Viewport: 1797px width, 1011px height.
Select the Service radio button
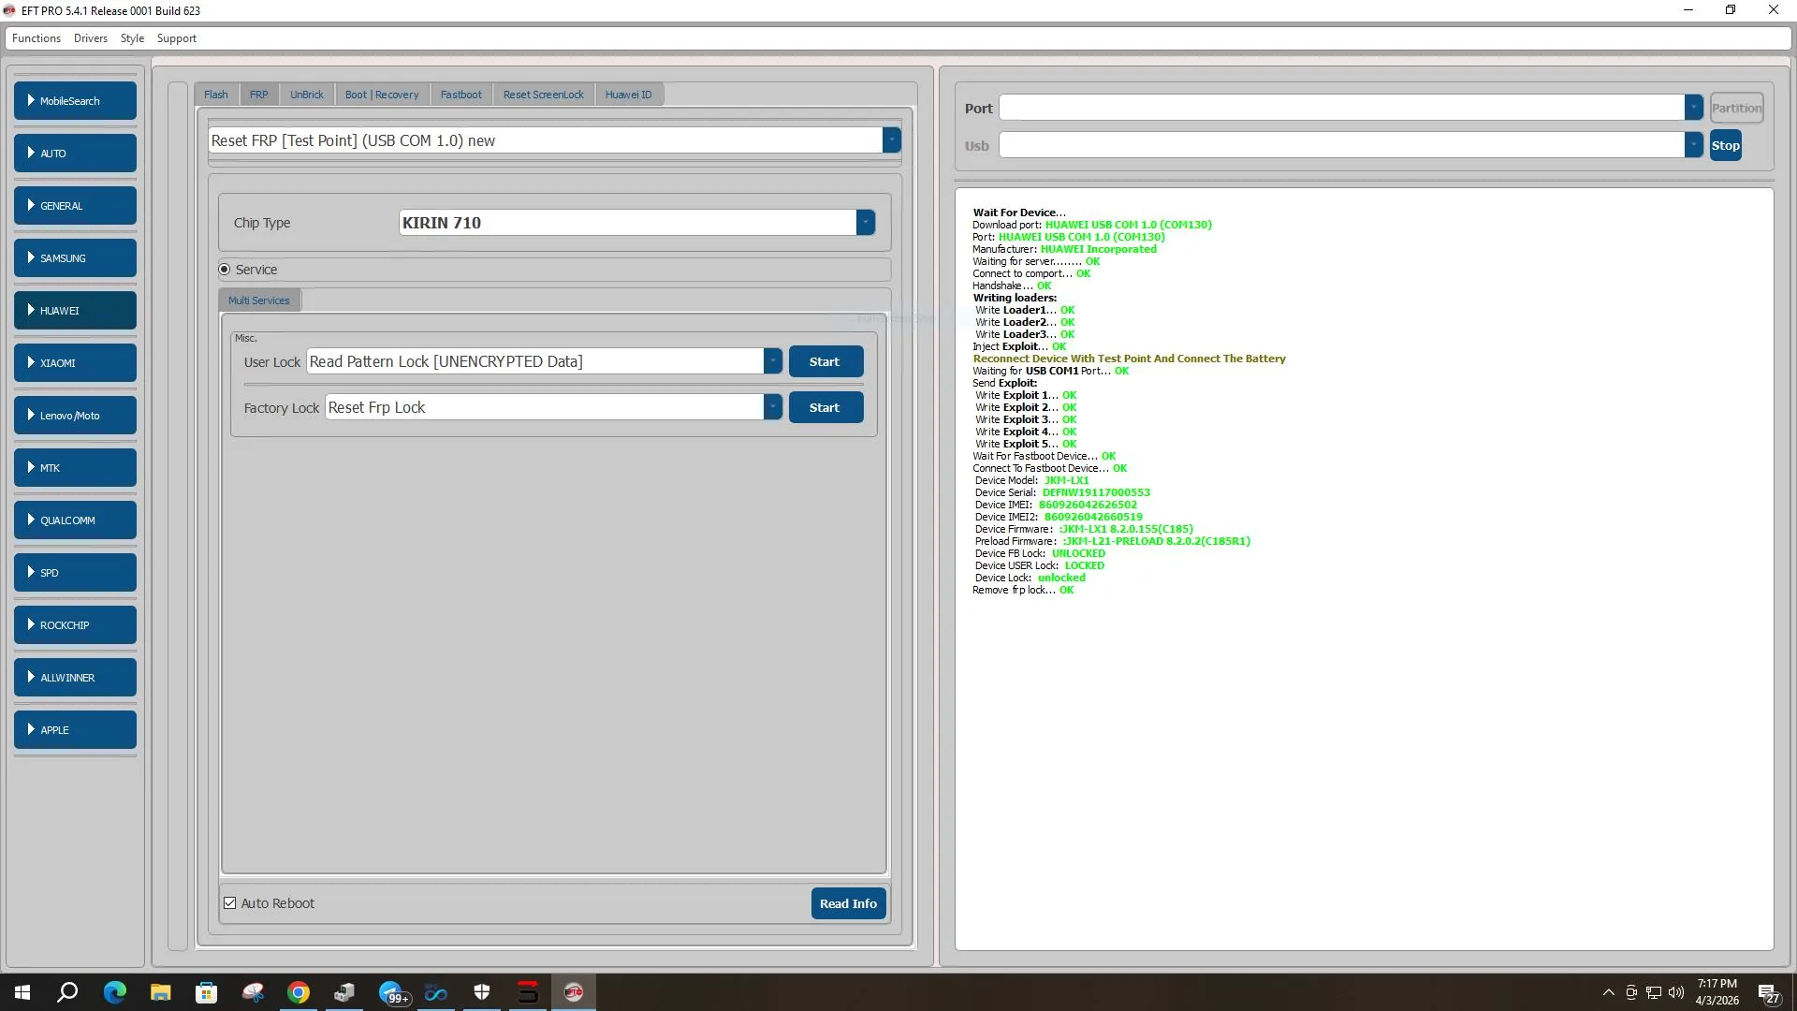(225, 270)
